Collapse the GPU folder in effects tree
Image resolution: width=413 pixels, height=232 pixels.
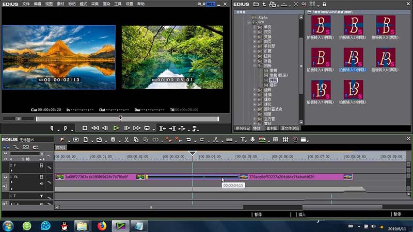click(x=249, y=22)
